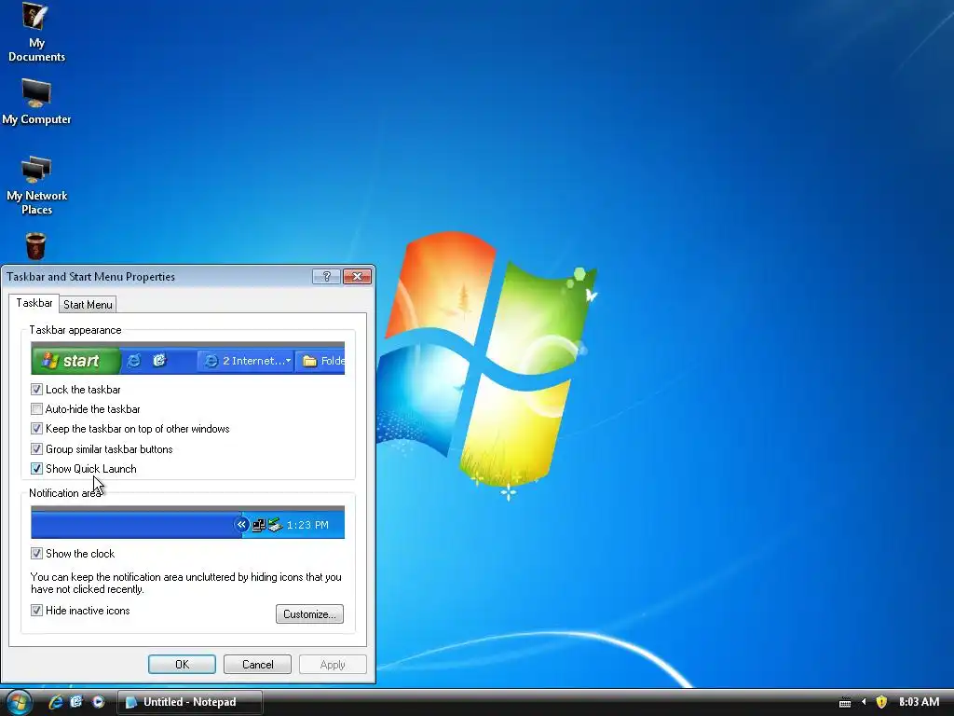Click the notification area preview image
Viewport: 954px width, 716px height.
point(187,522)
